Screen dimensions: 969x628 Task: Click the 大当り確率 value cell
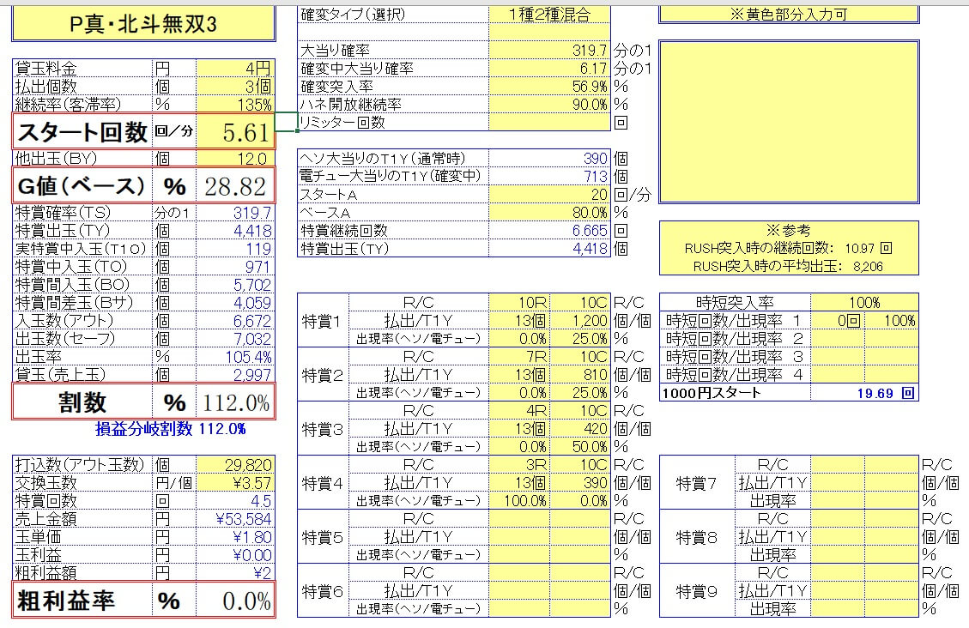click(549, 50)
